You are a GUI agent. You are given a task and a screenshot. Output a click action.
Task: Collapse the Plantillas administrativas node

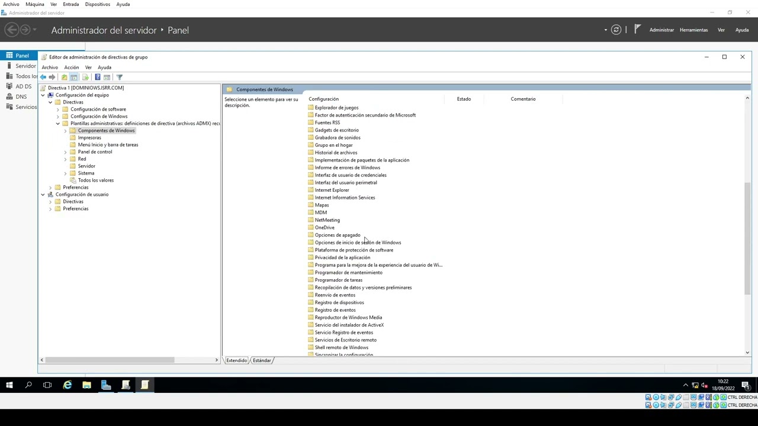pos(58,124)
